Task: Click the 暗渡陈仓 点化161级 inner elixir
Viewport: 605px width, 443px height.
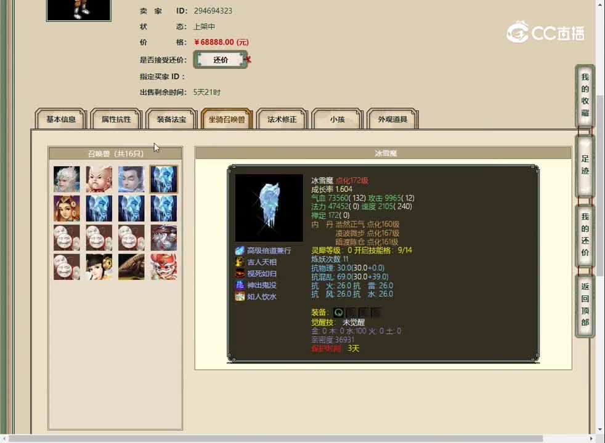Action: coord(367,242)
